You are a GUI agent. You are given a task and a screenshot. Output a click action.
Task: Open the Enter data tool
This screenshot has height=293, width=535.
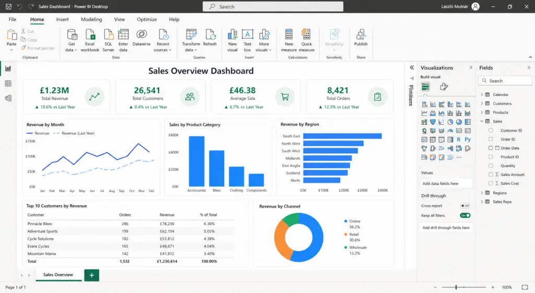[x=123, y=40]
